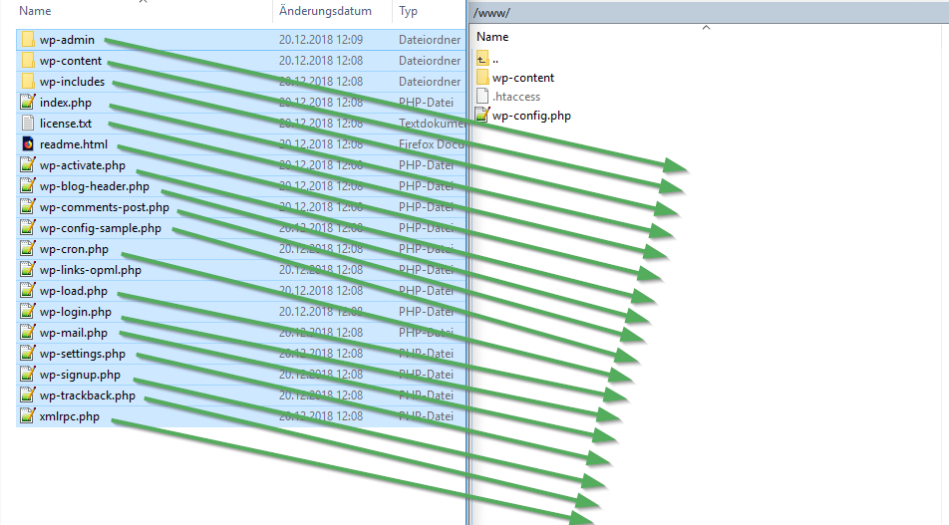Viewport: 949px width, 525px height.
Task: Click the Dateiordner type of wp-admin
Action: (430, 40)
